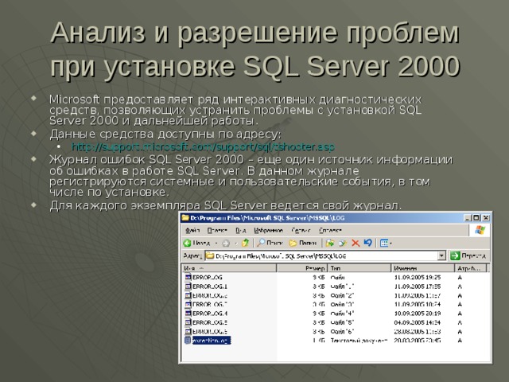This screenshot has height=382, width=509.
Task: Open the Сервис menu
Action: tap(301, 230)
